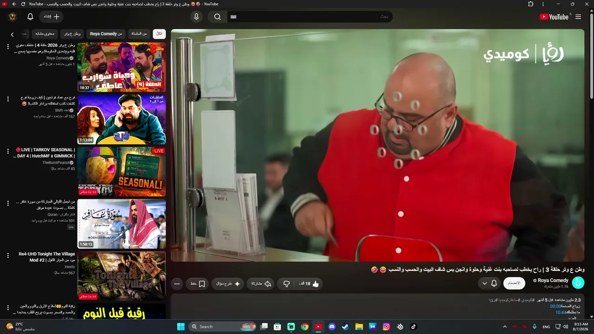Show hidden system tray icons chevron
Screen dimensions: 594x334
click(x=505, y=327)
